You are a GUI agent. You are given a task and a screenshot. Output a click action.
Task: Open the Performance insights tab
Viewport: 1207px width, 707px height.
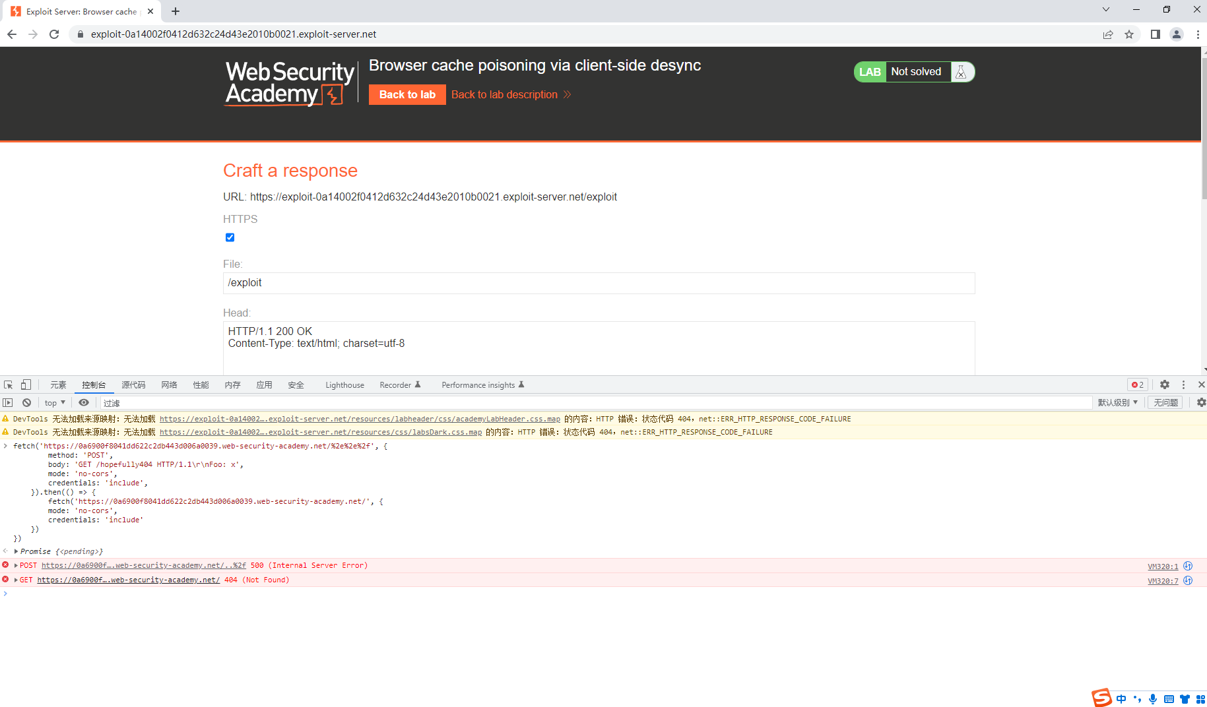483,385
